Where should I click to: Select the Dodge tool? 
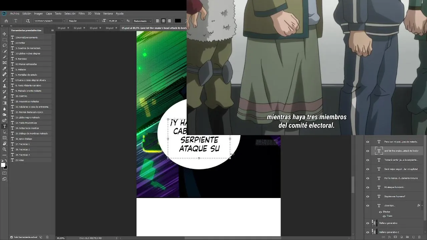4,115
